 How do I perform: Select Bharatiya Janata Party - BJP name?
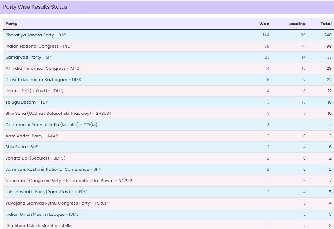point(36,35)
